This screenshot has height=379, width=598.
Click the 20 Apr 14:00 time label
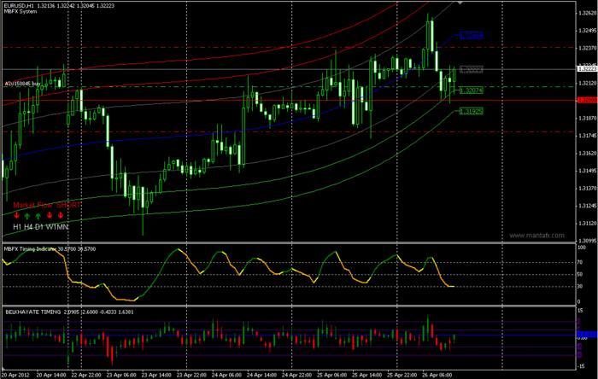tap(51, 375)
